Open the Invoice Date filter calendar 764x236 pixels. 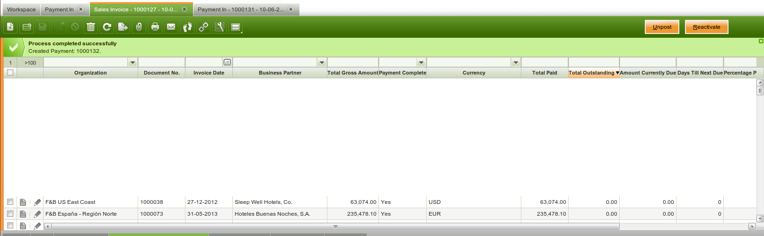point(227,62)
